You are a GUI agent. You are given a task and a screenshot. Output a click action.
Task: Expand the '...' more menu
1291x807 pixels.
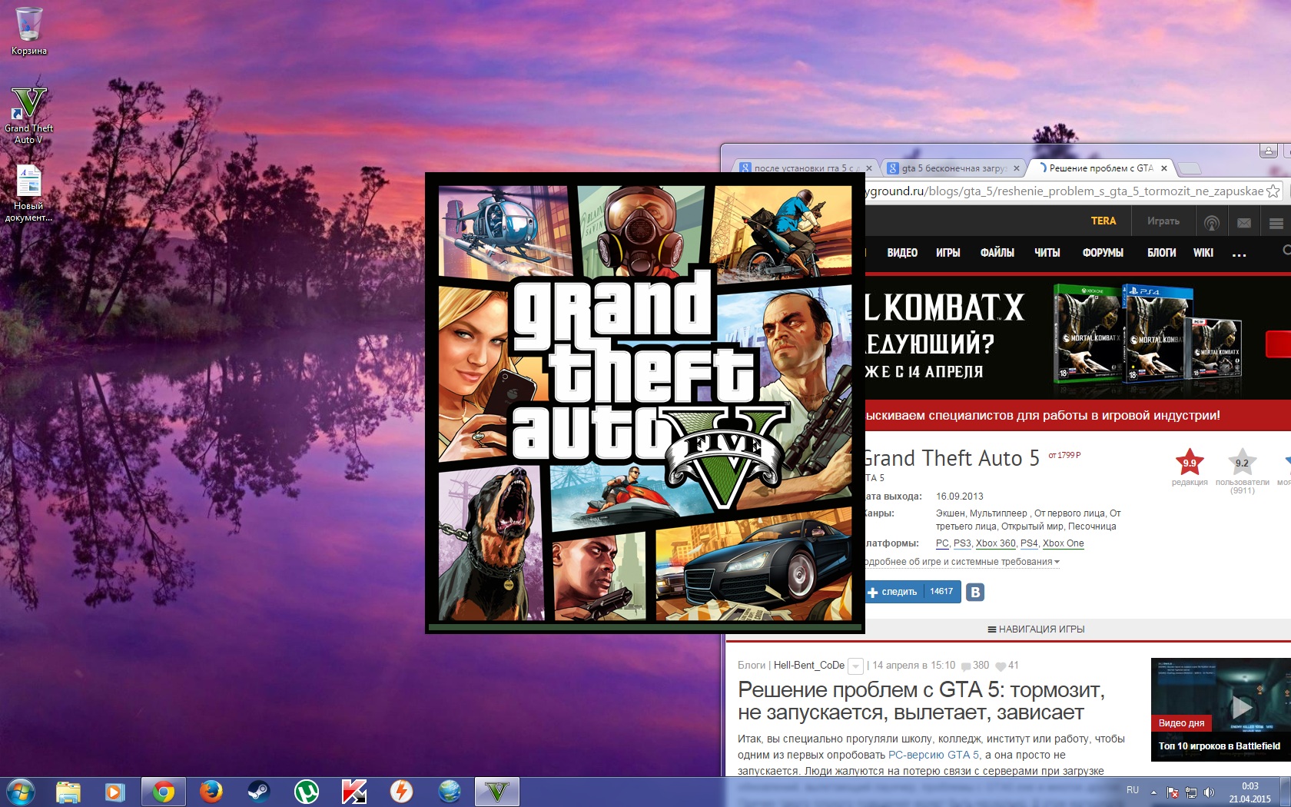[x=1239, y=254]
